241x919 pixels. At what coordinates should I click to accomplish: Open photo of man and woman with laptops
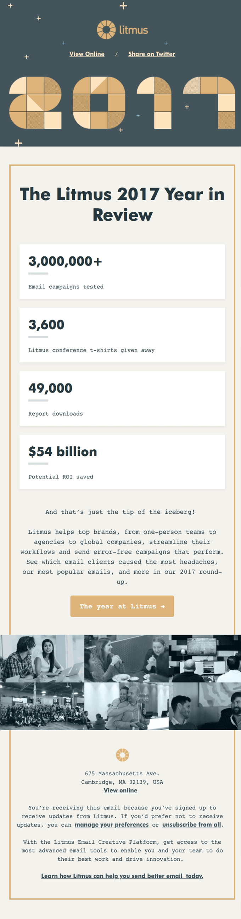point(42,658)
